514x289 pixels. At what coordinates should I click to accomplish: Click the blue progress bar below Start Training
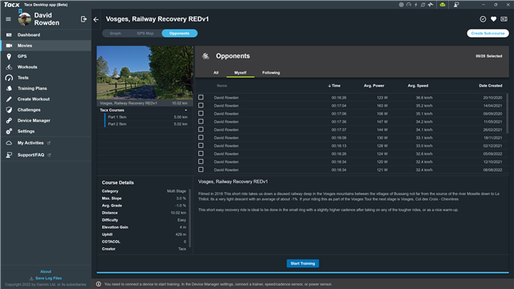coord(303,272)
